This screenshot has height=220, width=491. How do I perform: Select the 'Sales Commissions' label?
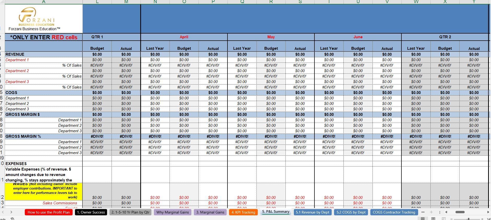[44, 203]
